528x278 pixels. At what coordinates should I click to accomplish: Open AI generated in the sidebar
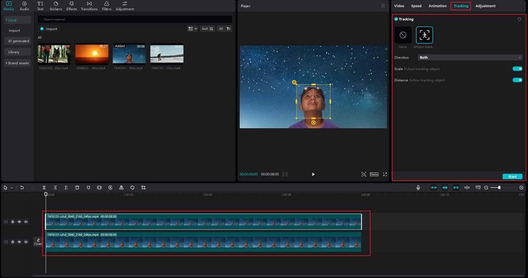[x=18, y=41]
